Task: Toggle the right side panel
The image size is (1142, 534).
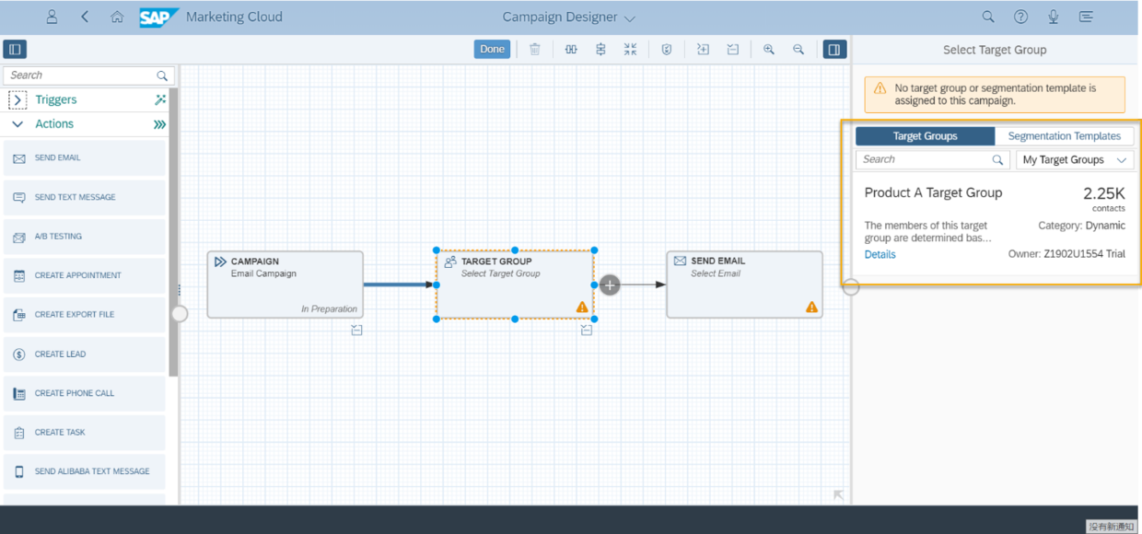Action: pyautogui.click(x=833, y=49)
